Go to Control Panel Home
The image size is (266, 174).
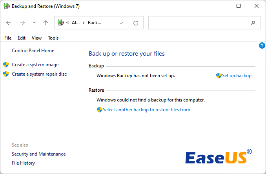pos(33,51)
